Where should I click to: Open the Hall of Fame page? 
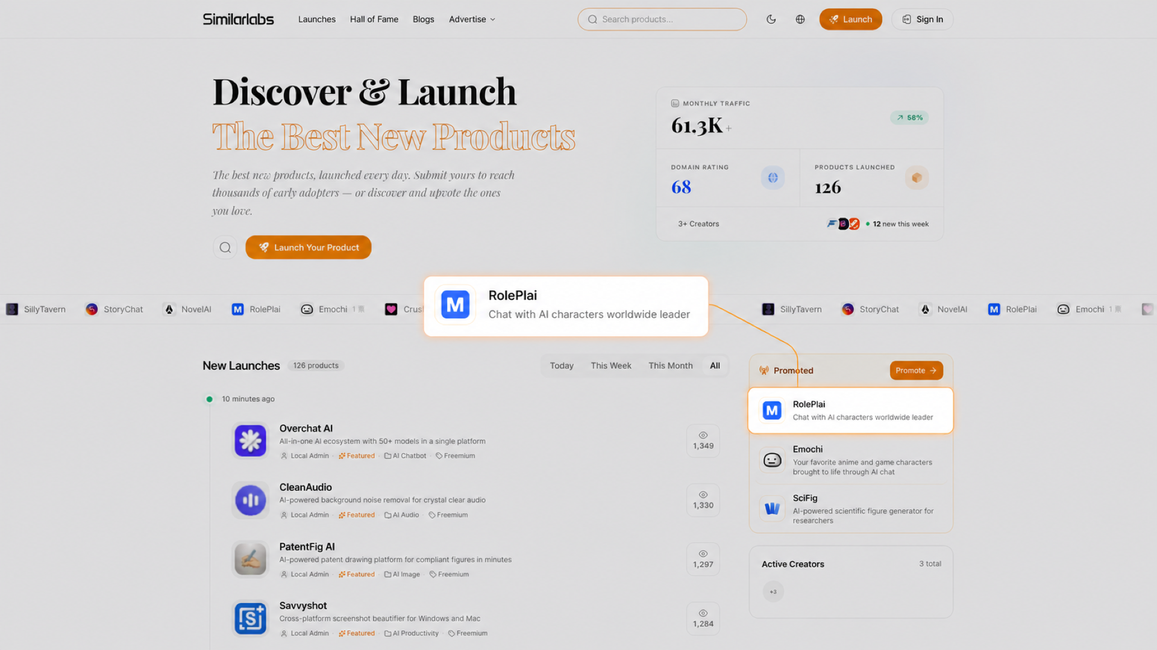click(374, 19)
